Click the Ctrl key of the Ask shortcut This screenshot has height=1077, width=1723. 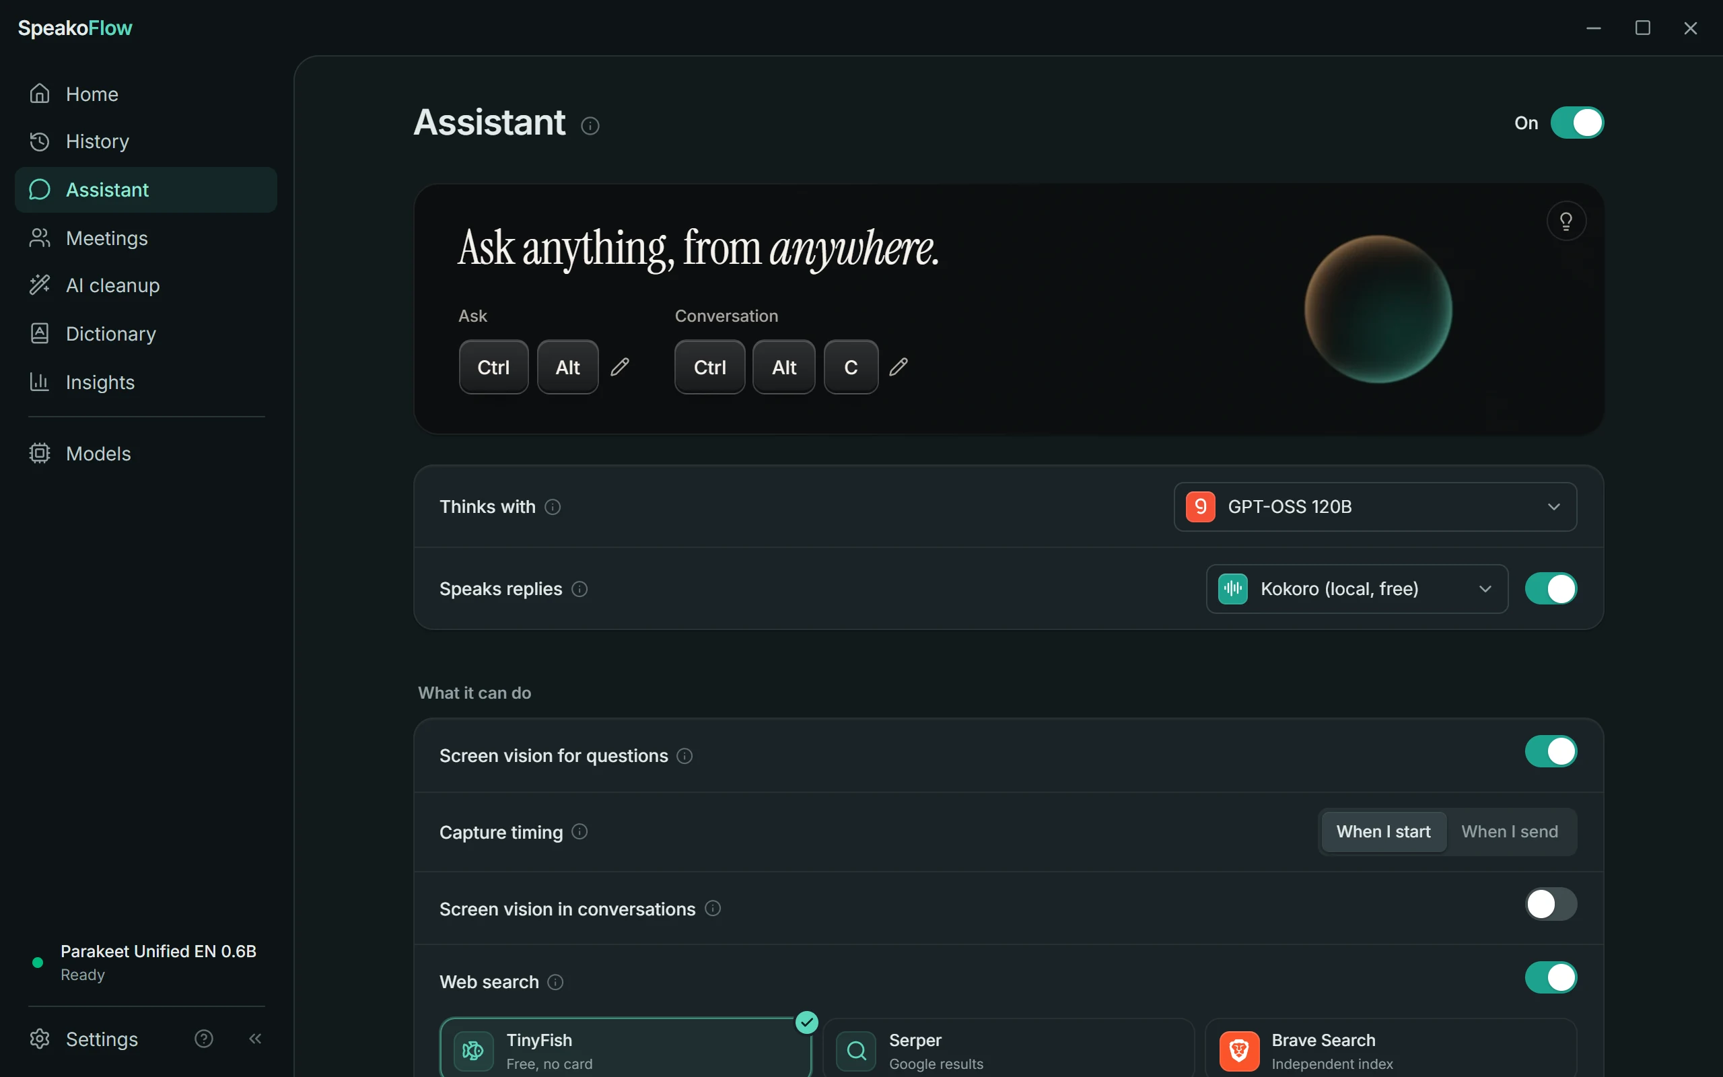click(x=493, y=367)
